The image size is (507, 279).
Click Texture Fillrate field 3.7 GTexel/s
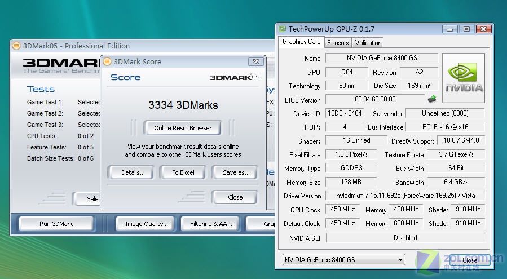click(456, 154)
